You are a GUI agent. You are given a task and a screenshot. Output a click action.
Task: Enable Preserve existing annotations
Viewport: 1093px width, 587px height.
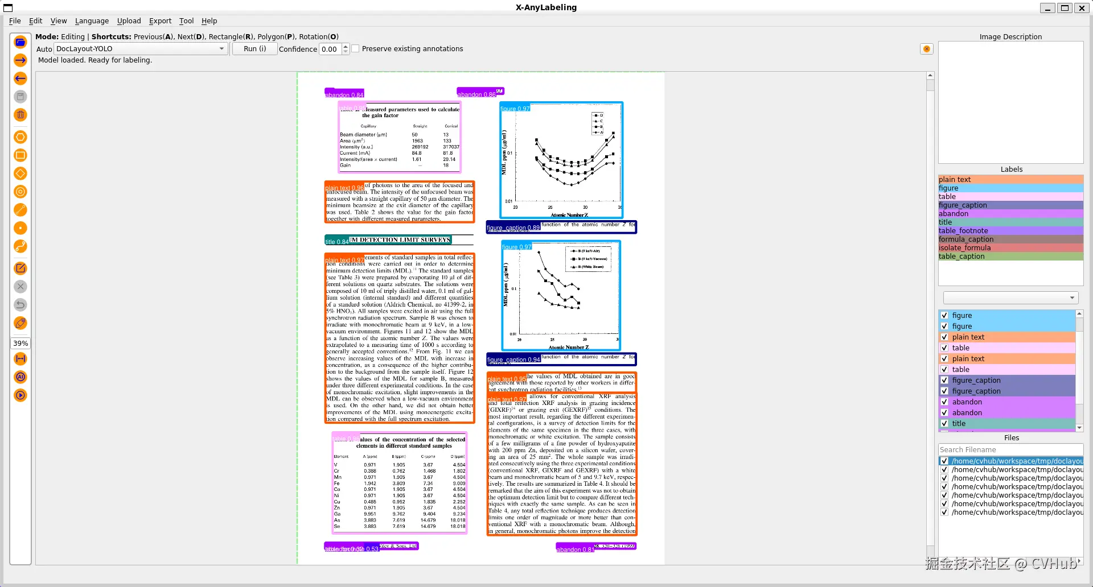[356, 49]
